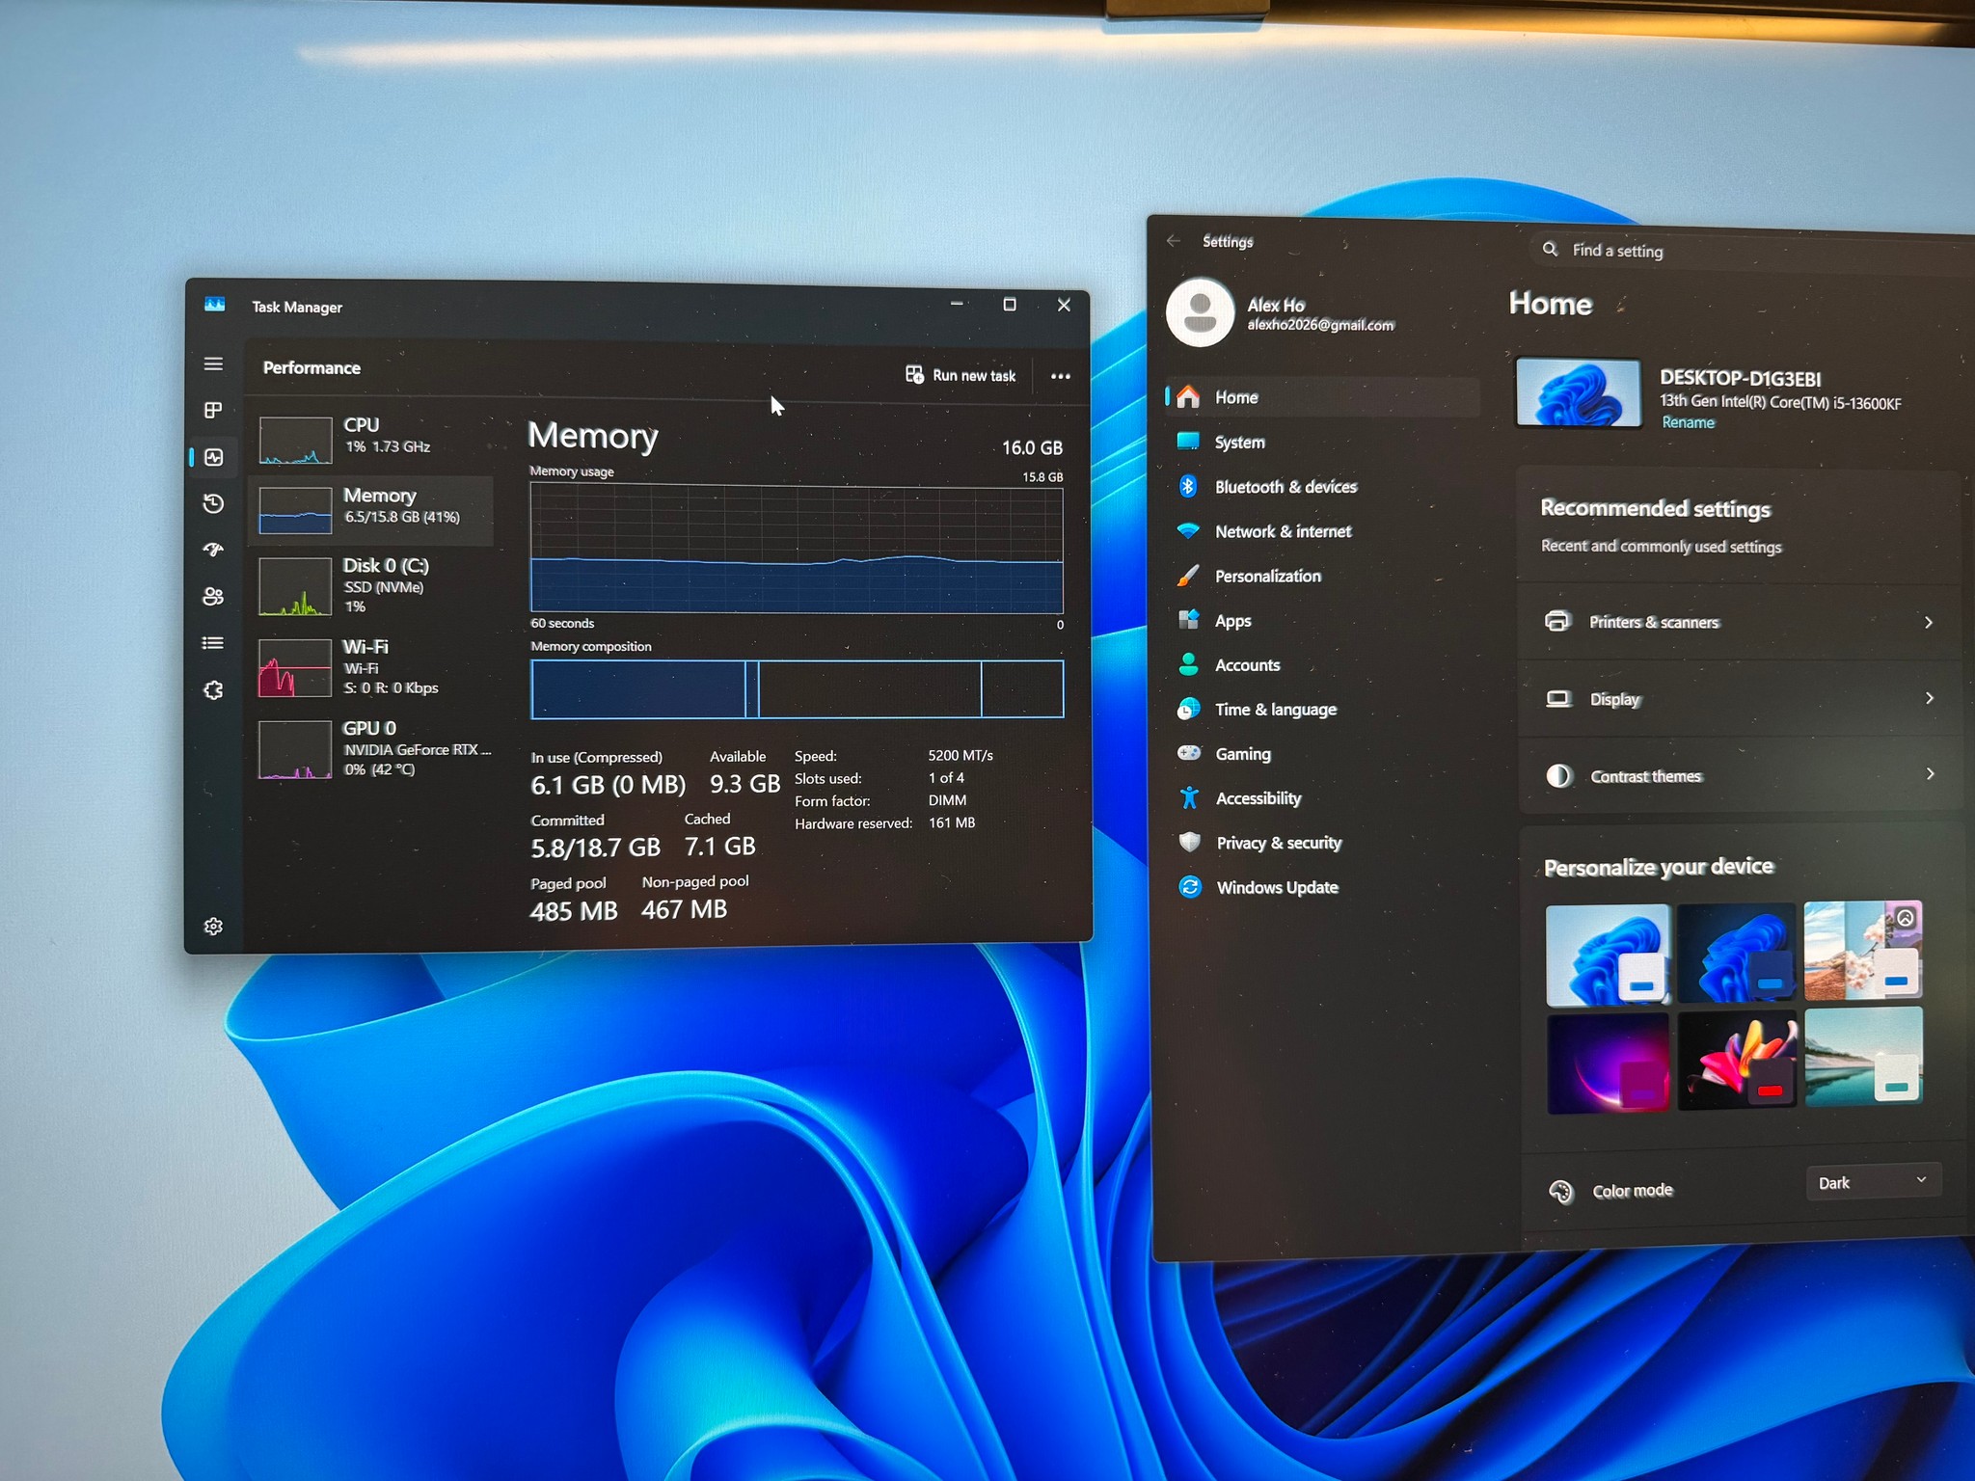Click the Task Manager app icon in titlebar
Screen dimensions: 1975x1481
coord(214,305)
